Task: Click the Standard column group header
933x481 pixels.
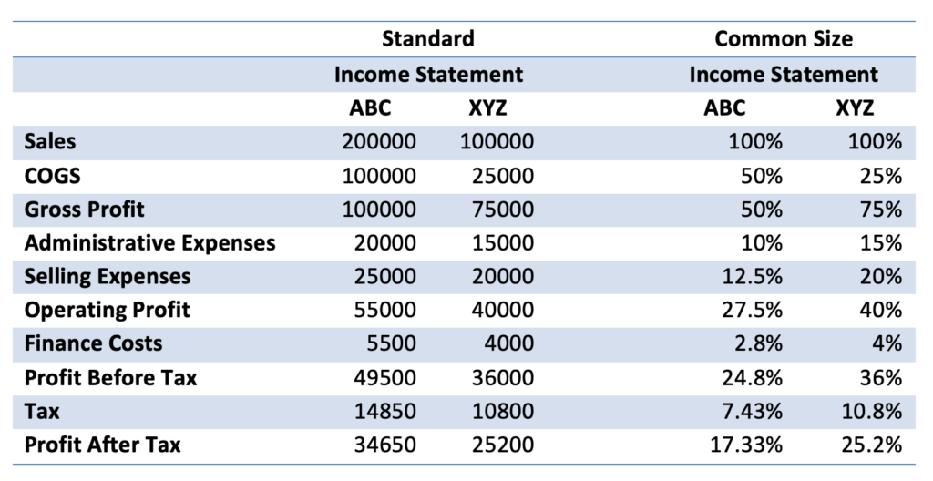Action: 428,38
